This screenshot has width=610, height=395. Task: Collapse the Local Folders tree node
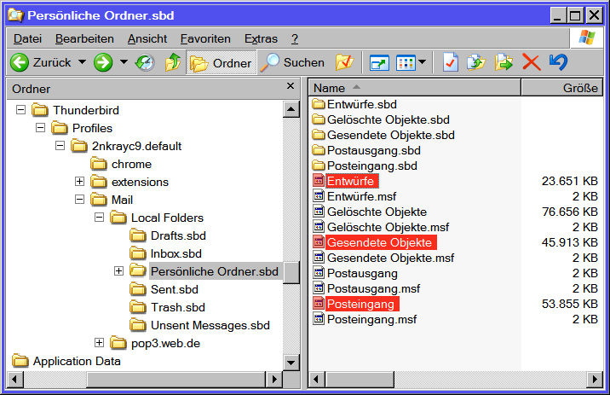pyautogui.click(x=99, y=218)
